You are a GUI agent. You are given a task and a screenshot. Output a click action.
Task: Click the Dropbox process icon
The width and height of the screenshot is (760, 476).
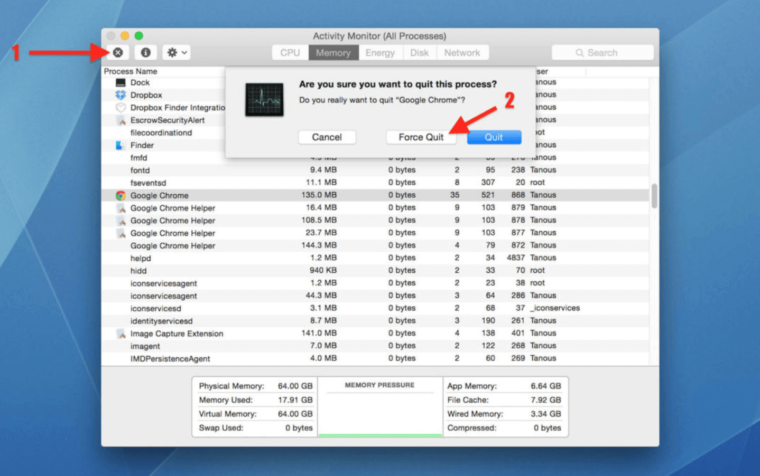point(121,95)
